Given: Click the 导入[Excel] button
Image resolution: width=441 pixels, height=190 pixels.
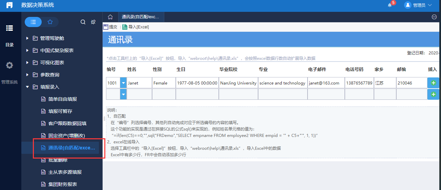Looking at the screenshot, I should pyautogui.click(x=135, y=27).
